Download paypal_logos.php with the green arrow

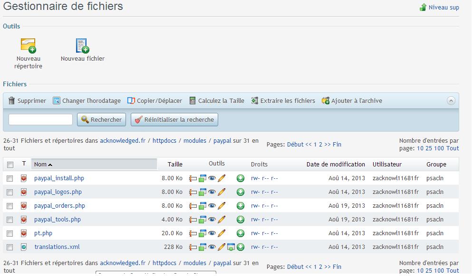pos(241,192)
